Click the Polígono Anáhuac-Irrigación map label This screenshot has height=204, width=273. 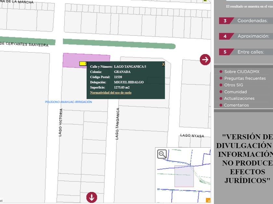click(68, 102)
